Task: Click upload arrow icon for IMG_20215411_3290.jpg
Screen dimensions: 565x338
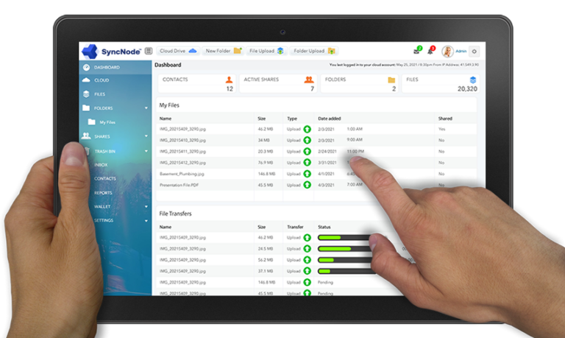Action: click(x=307, y=151)
